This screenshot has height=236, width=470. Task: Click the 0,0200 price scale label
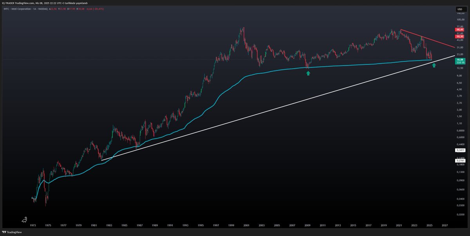coord(460,214)
